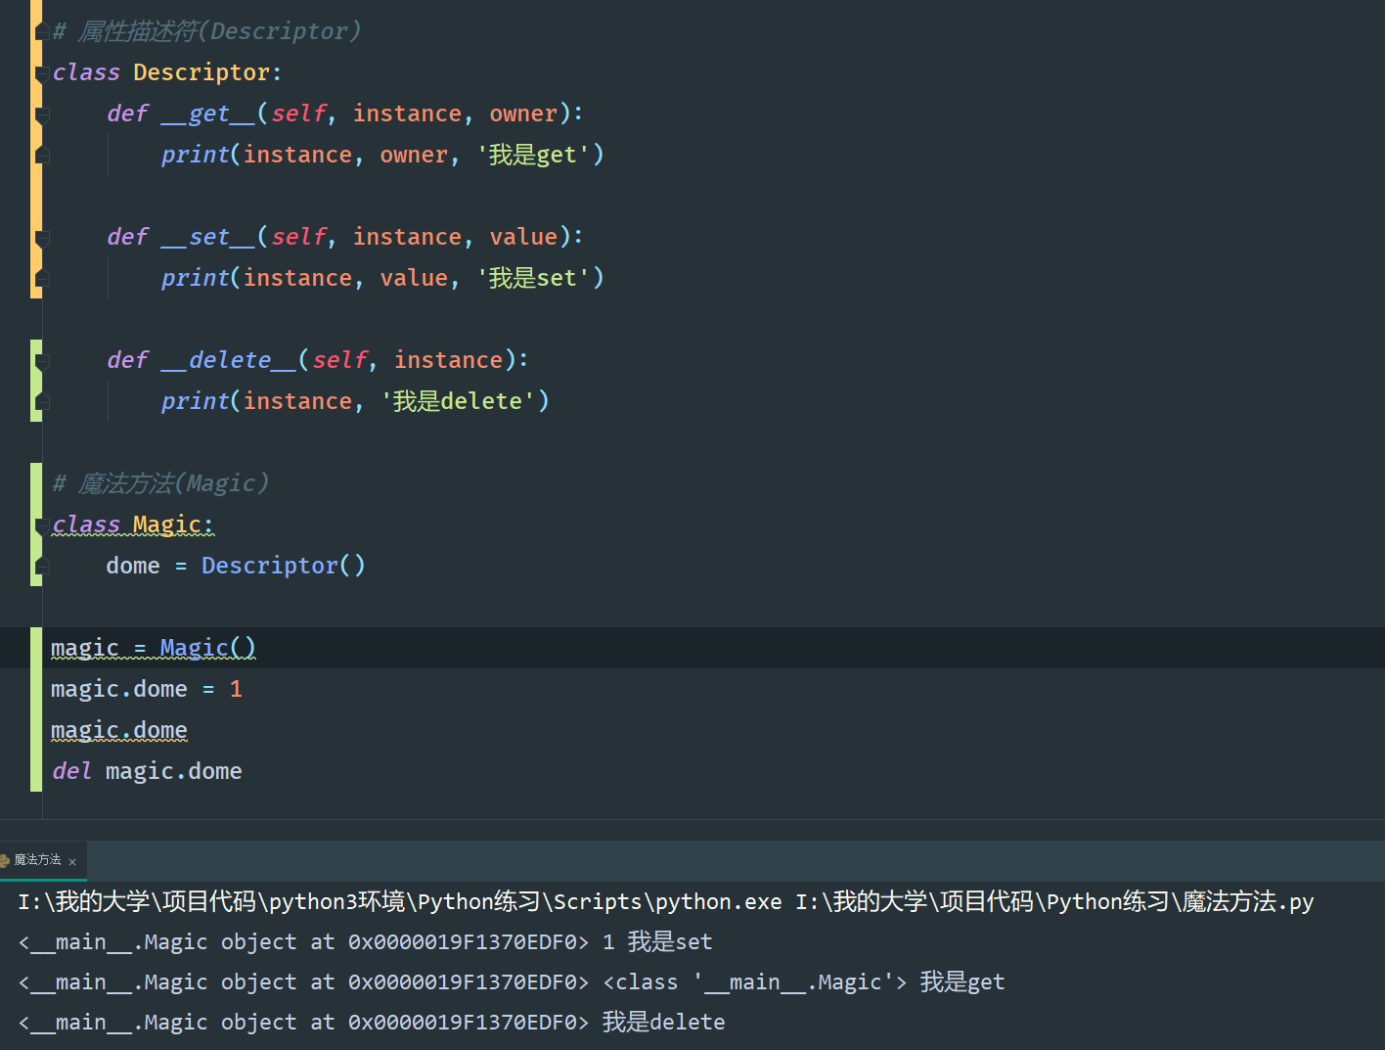Click the '__delete__' method name
Screen dimensions: 1385x1050
pyautogui.click(x=229, y=360)
